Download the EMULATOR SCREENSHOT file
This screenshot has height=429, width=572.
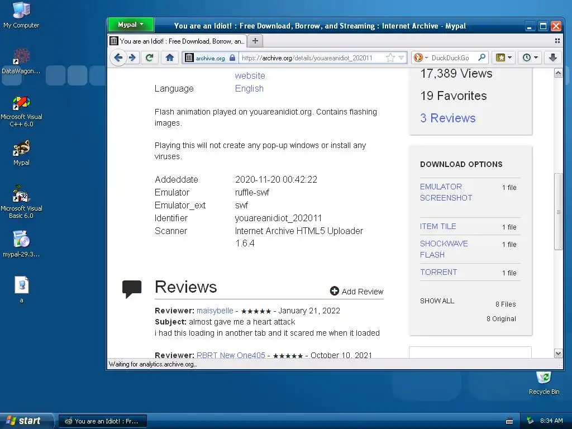tap(446, 192)
